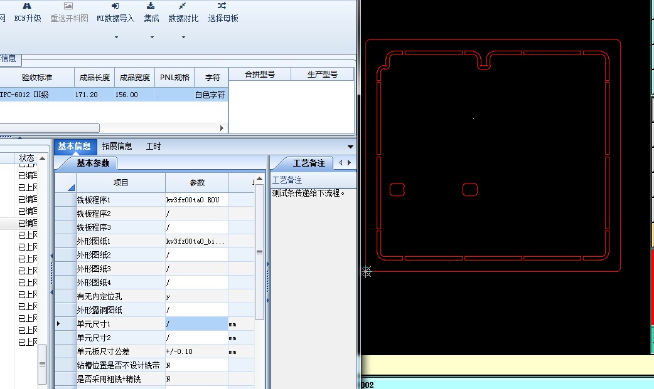Click the ECN升级 toolbar icon
Image resolution: width=654 pixels, height=389 pixels.
click(27, 6)
